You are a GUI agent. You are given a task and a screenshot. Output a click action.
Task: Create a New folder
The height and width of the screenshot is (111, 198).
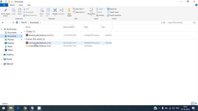click(69, 12)
